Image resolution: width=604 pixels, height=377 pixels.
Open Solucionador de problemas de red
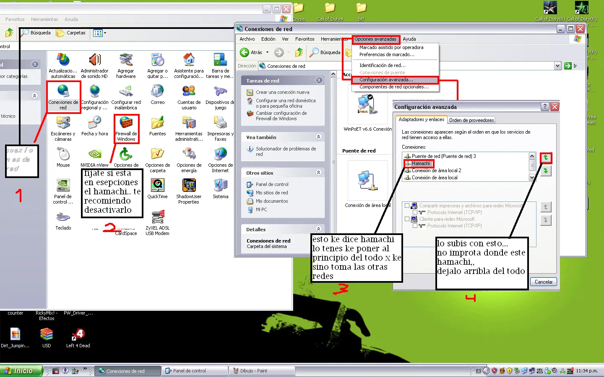[x=286, y=151]
